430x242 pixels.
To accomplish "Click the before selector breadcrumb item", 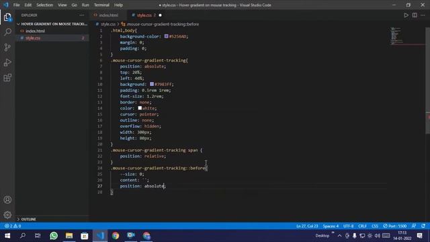I will coord(163,24).
